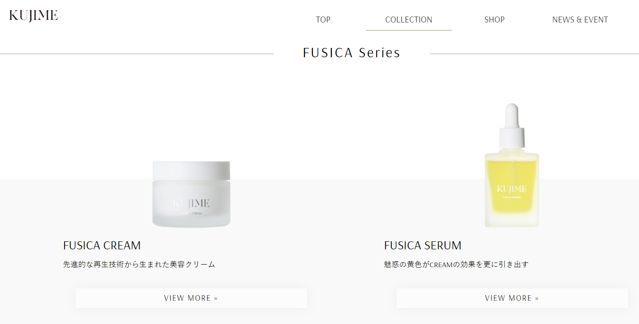The width and height of the screenshot is (639, 324).
Task: Open the FUSICA SERUM product title
Action: tap(423, 246)
